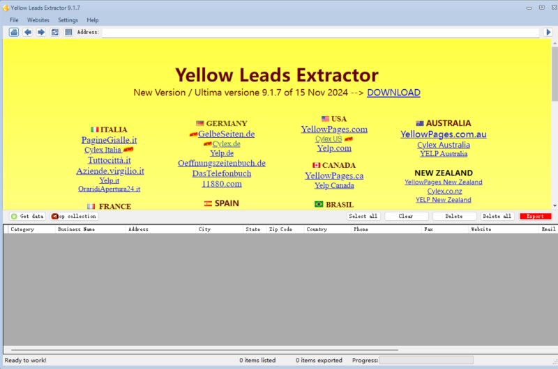558x369 pixels.
Task: Open the Help menu
Action: [93, 20]
